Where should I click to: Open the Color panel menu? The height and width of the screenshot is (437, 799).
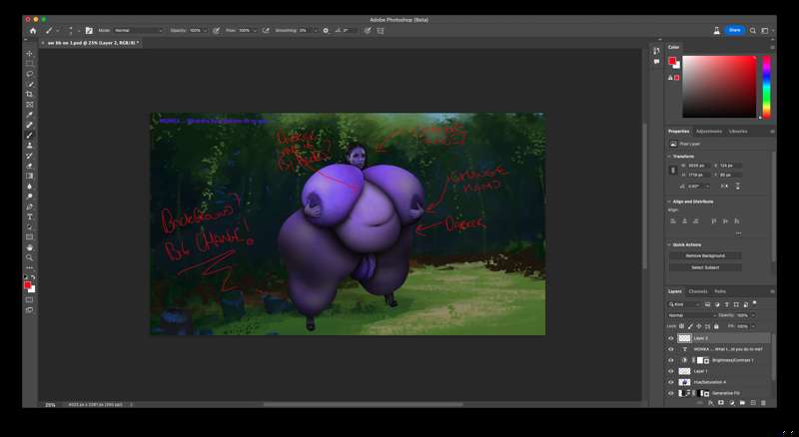tap(772, 47)
